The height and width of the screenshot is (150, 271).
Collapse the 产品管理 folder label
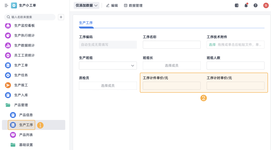[21, 105]
